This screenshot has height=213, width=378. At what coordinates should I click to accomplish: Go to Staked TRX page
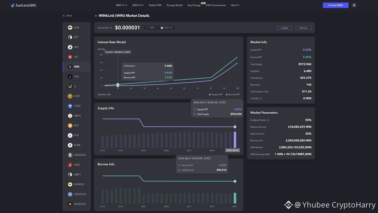point(155,5)
